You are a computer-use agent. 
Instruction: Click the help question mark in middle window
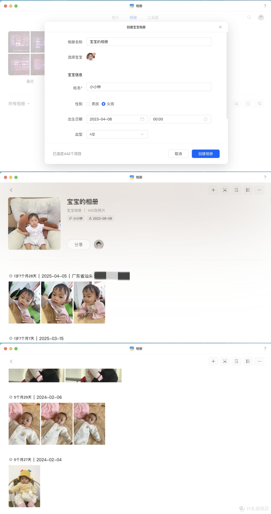pos(265,177)
